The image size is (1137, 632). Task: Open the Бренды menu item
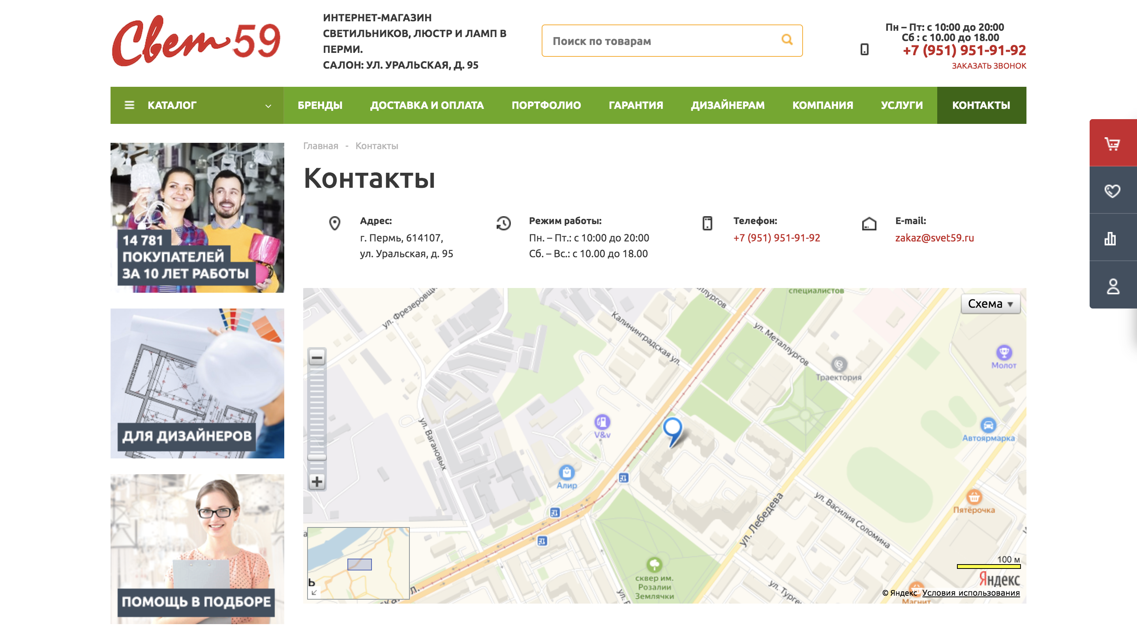(319, 105)
